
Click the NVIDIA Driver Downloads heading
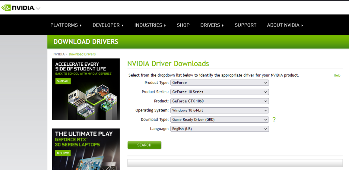click(x=168, y=64)
